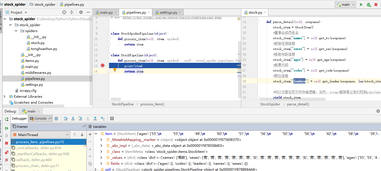
Task: Expand the External Libraries tree node
Action: pos(4,97)
